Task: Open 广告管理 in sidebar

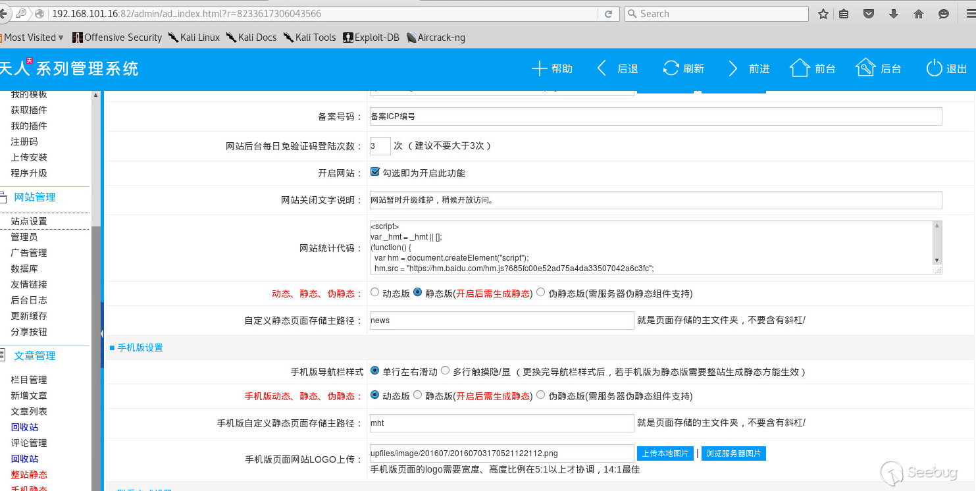Action: pyautogui.click(x=29, y=253)
